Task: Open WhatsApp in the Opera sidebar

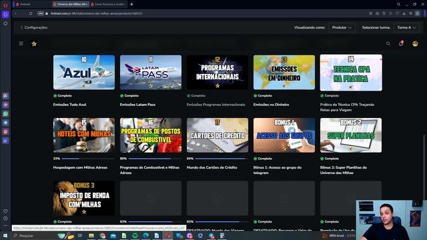Action: click(x=5, y=114)
